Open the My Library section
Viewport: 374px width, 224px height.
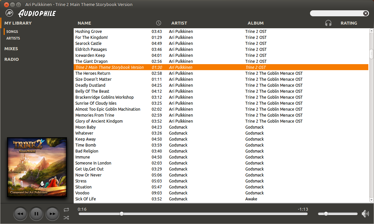pos(18,23)
